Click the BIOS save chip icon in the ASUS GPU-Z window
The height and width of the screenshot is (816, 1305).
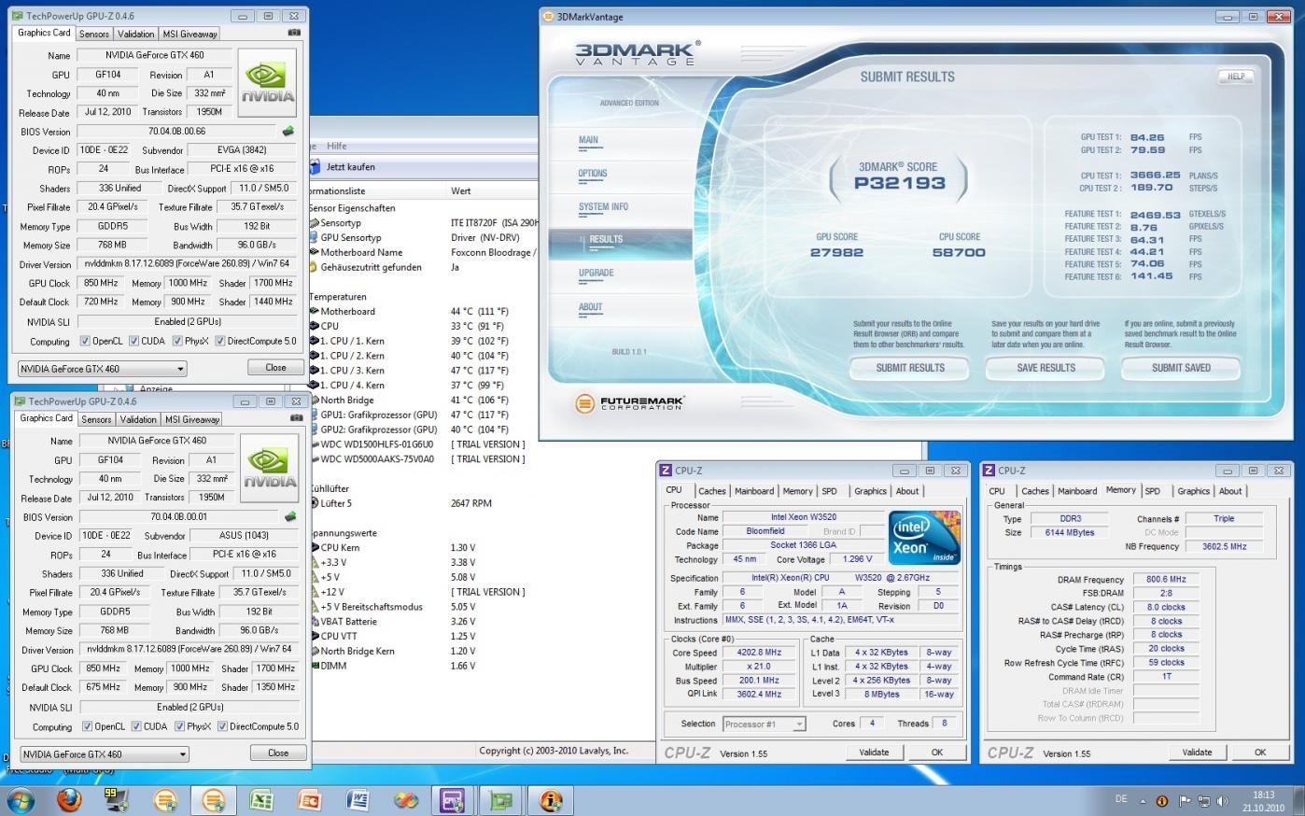tap(290, 516)
